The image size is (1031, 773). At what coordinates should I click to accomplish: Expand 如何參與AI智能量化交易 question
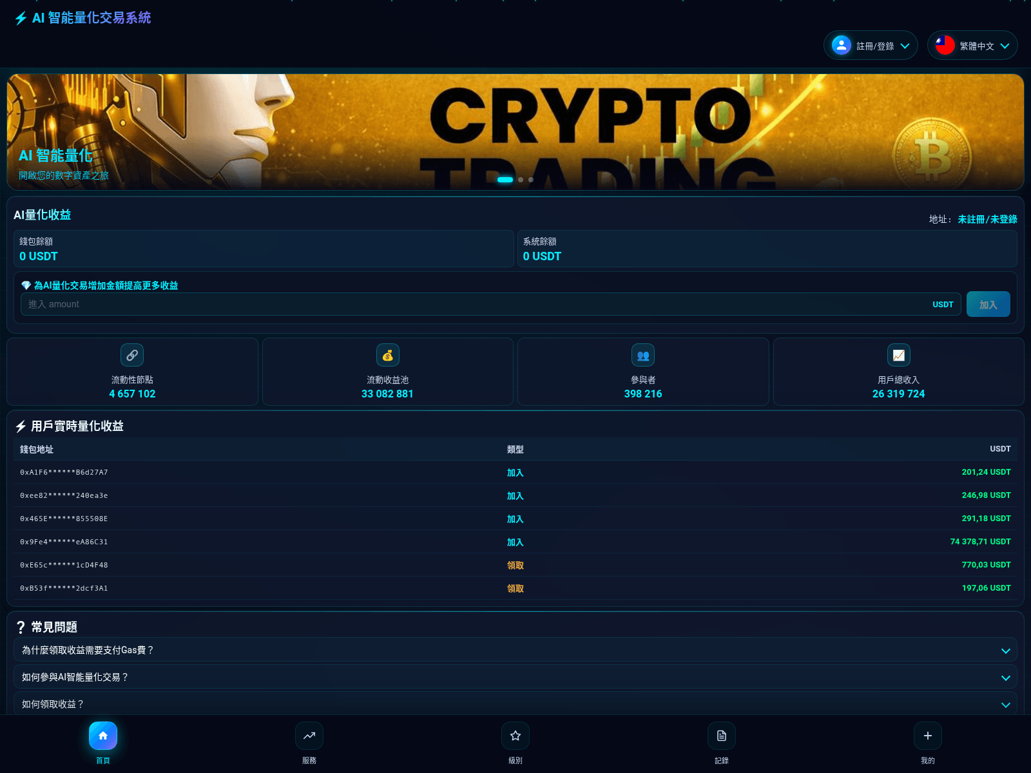tap(515, 677)
